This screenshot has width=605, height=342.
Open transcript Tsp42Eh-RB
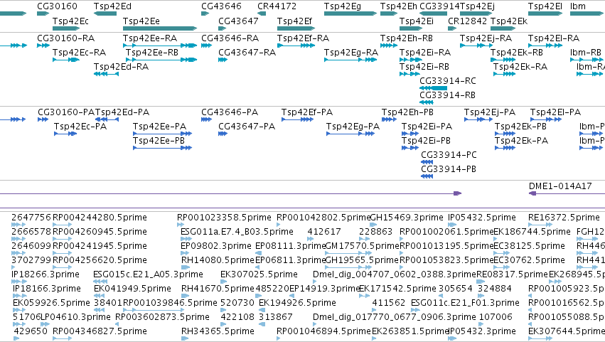coord(406,38)
